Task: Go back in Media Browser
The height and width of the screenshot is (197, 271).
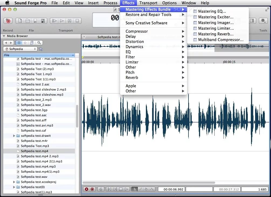Action: pos(6,43)
